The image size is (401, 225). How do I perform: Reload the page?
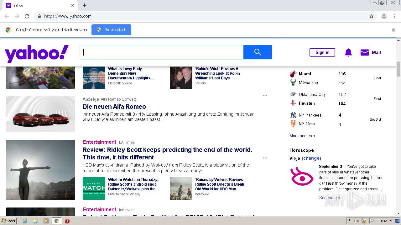point(27,16)
